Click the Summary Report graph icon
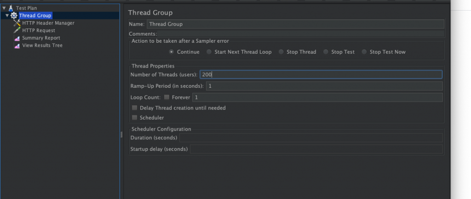The width and height of the screenshot is (471, 199). [x=17, y=38]
